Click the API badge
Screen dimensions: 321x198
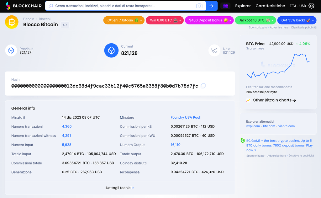coord(65,25)
